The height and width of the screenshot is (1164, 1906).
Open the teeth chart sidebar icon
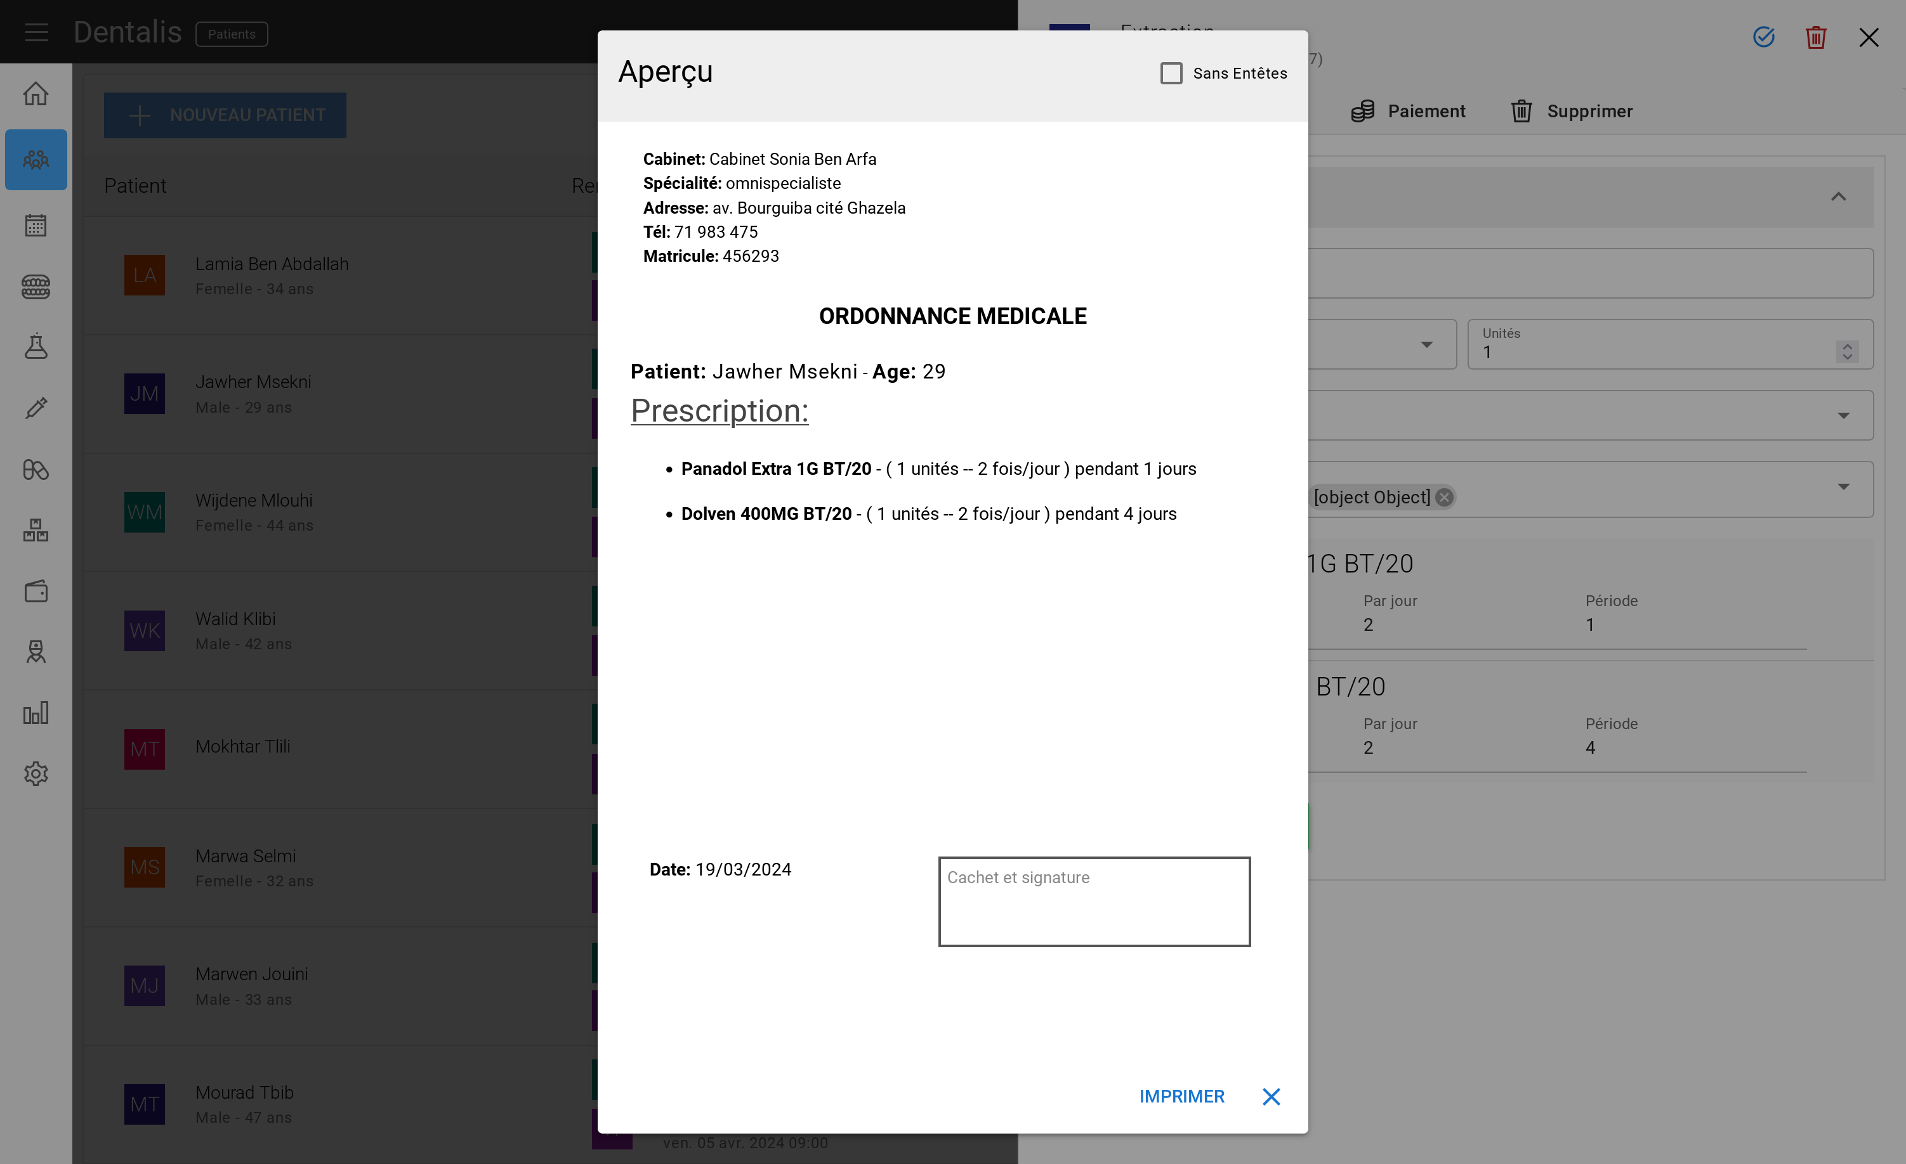tap(36, 287)
